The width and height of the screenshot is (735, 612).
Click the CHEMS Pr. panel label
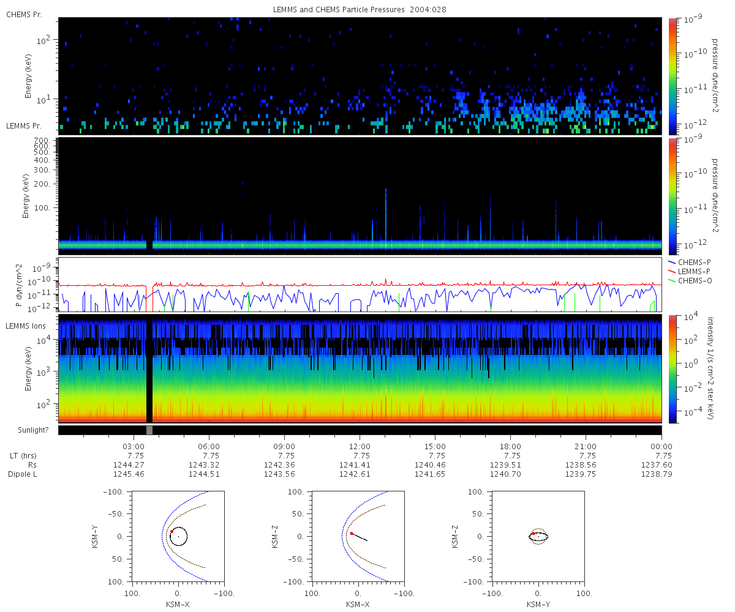(24, 15)
